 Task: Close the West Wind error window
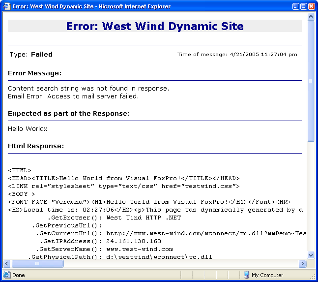point(311,6)
